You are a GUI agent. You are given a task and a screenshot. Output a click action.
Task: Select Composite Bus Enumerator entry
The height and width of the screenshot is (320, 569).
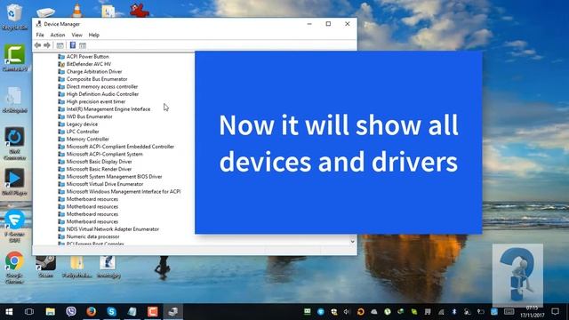(97, 79)
